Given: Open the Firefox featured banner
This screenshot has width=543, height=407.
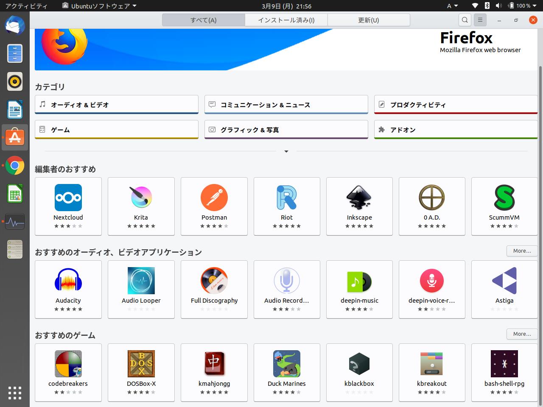Looking at the screenshot, I should point(286,50).
